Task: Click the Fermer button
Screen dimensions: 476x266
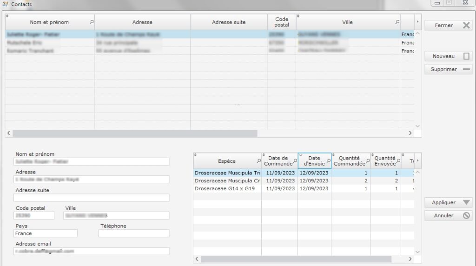Action: tap(449, 25)
